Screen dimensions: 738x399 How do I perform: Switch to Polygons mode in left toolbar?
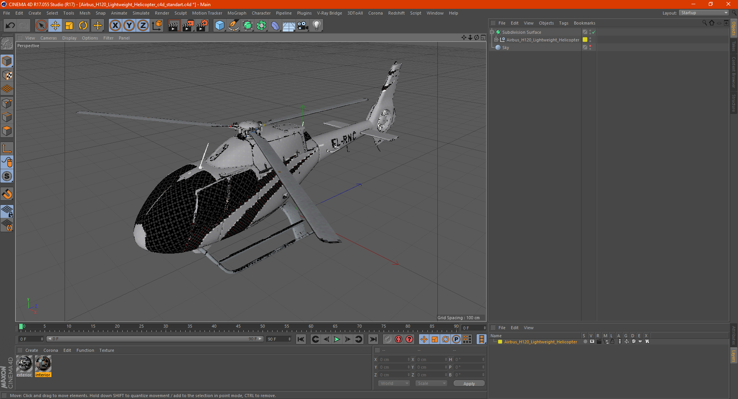coord(7,131)
